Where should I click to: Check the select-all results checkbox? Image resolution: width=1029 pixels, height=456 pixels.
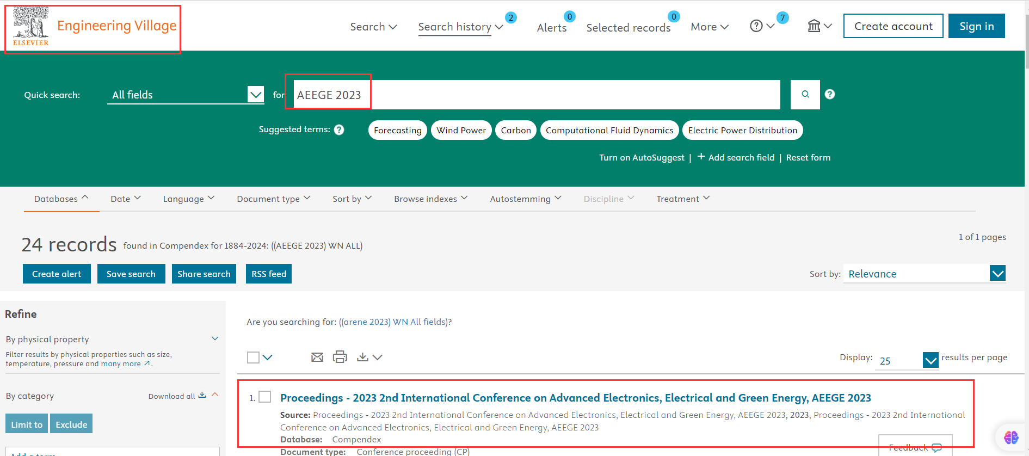pyautogui.click(x=253, y=358)
